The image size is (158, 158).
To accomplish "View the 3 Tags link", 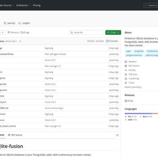I will (x=25, y=32).
